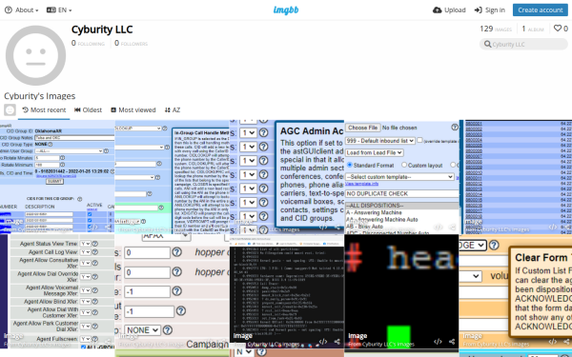Image resolution: width=572 pixels, height=357 pixels.
Task: Open the blue numbered list thumbnail
Action: click(516, 176)
